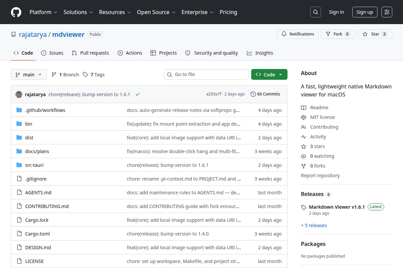The height and width of the screenshot is (268, 403).
Task: Click the .github/workflows folder icon
Action: coord(19,110)
